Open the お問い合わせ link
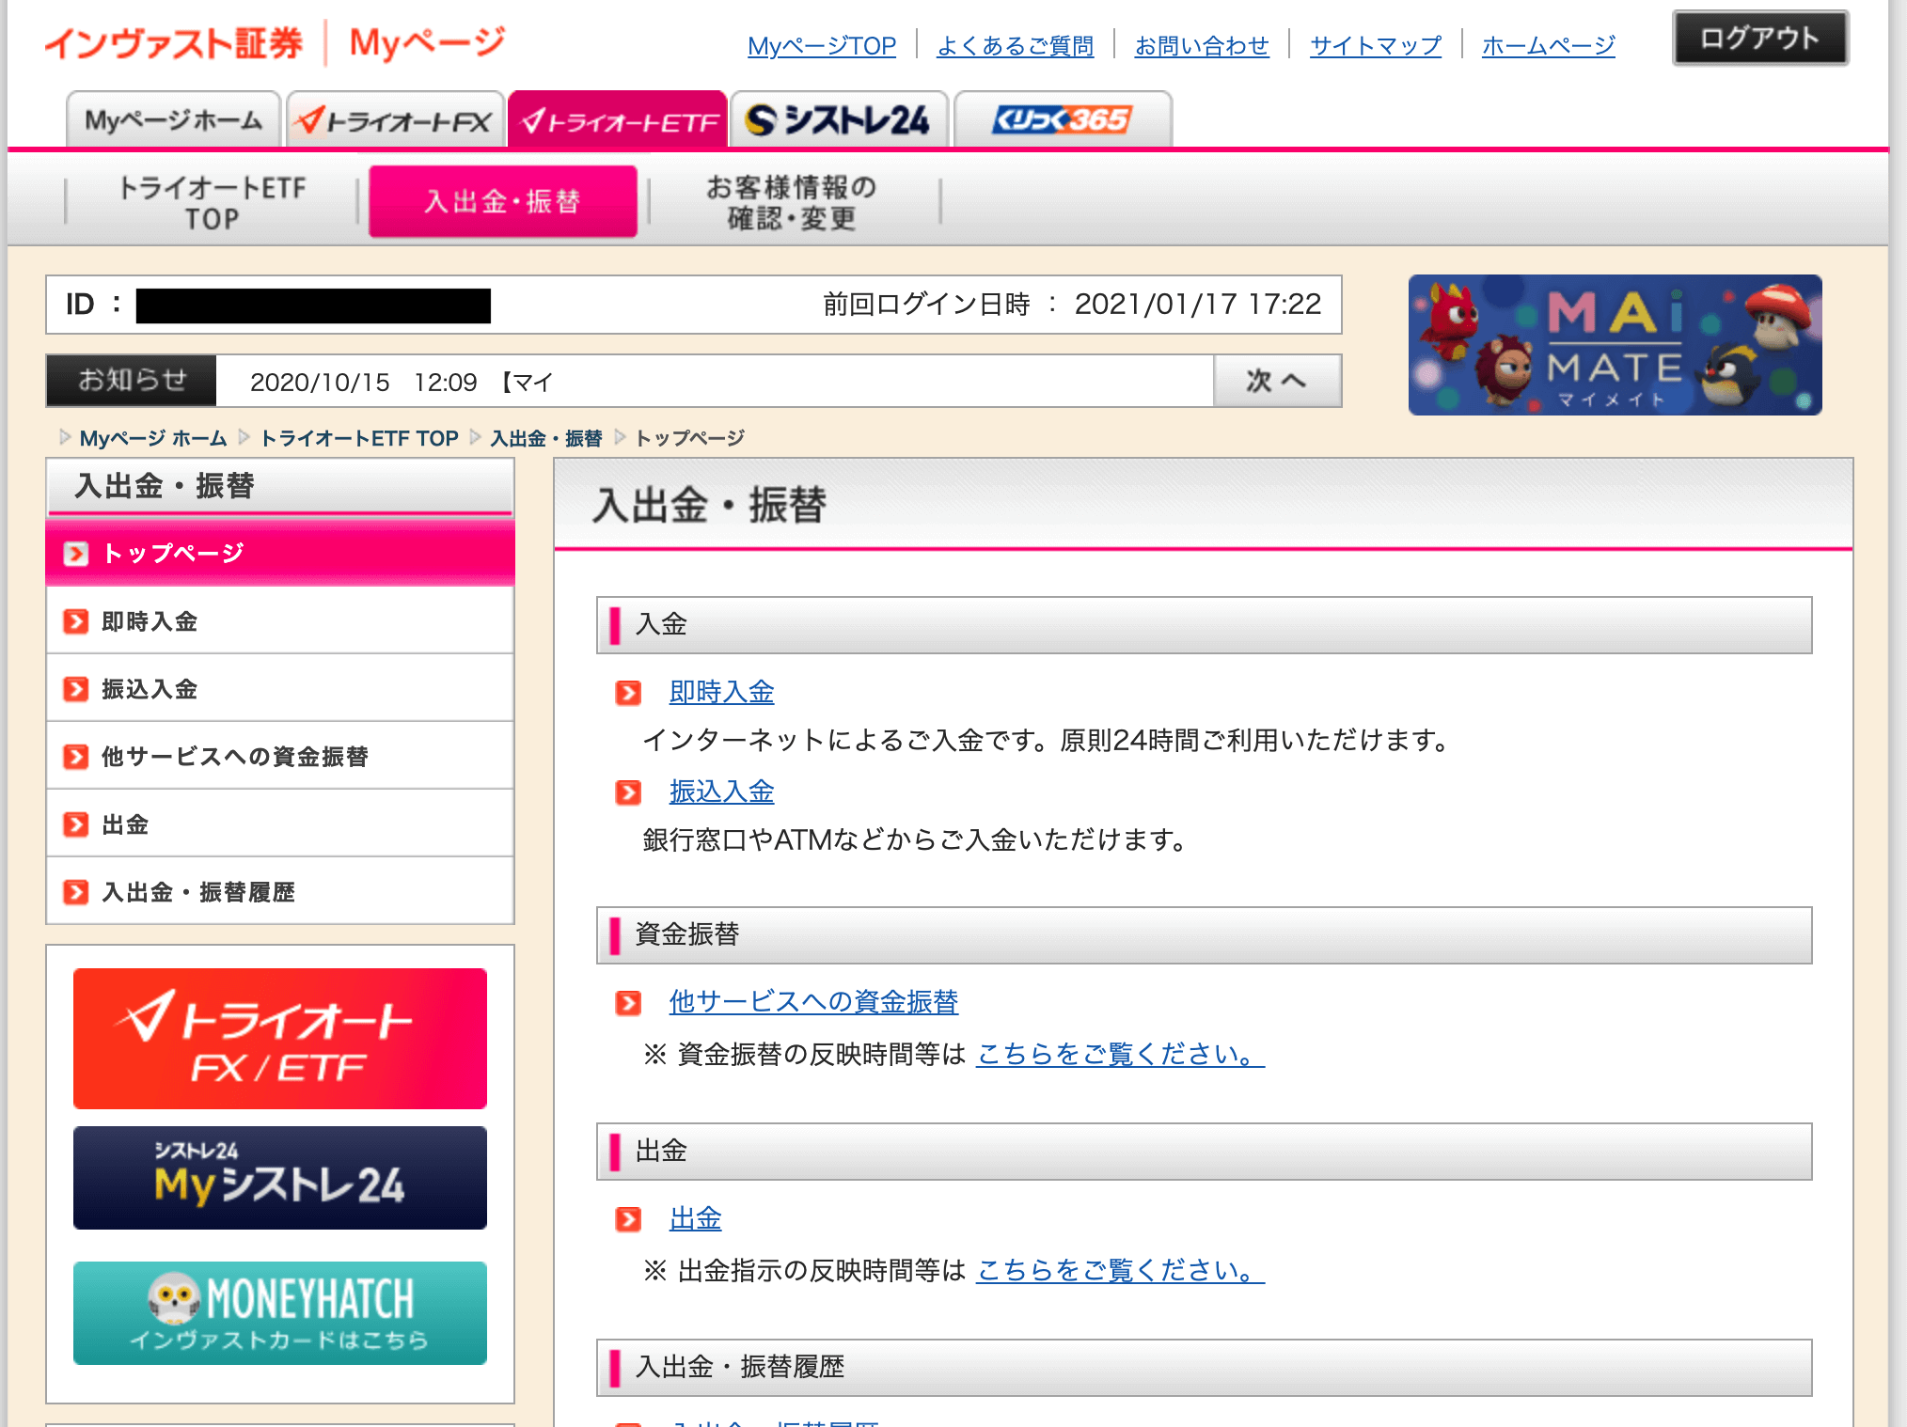1907x1427 pixels. [1202, 45]
